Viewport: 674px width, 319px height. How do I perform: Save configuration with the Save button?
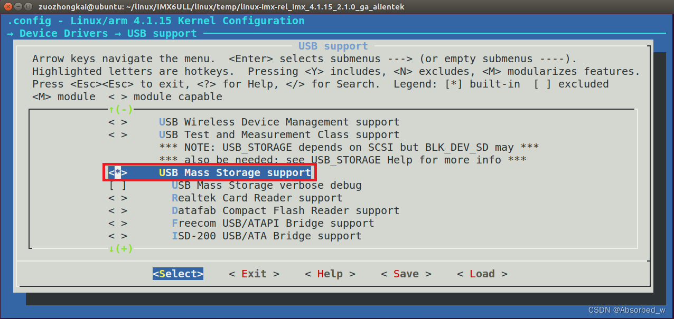[x=406, y=274]
